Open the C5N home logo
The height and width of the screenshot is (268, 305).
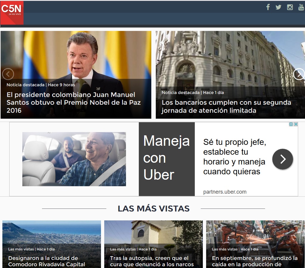(12, 13)
